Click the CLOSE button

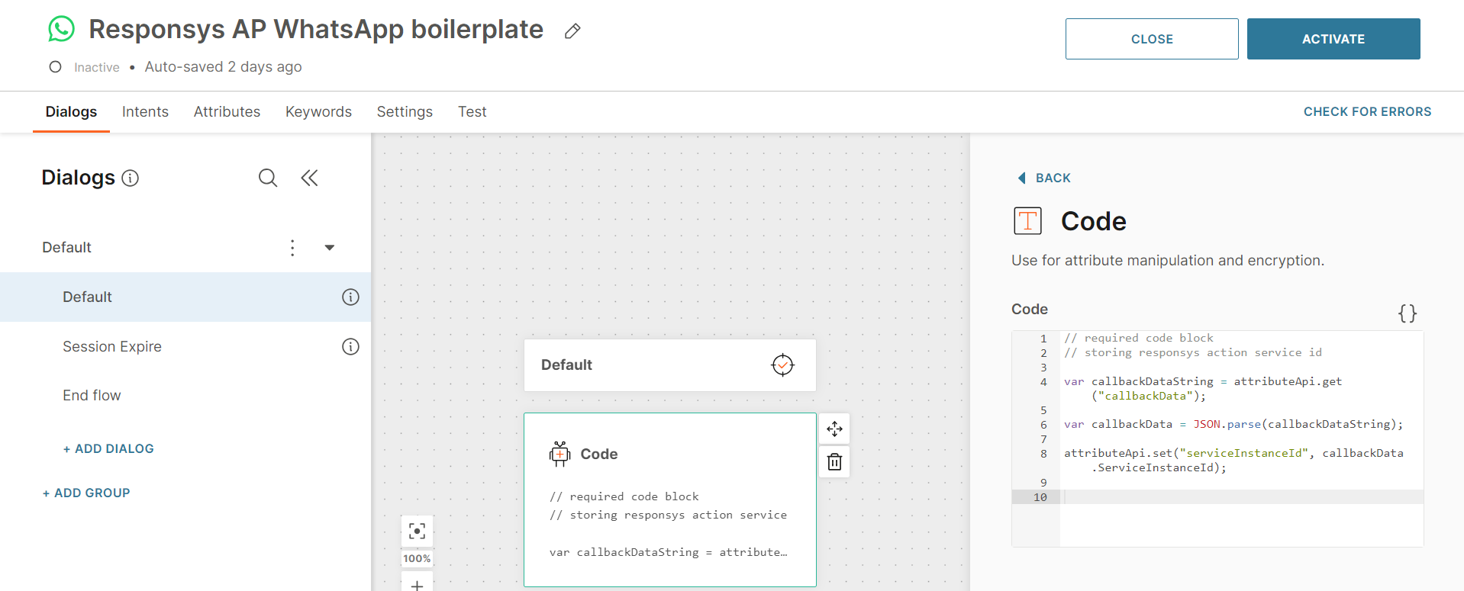tap(1152, 39)
